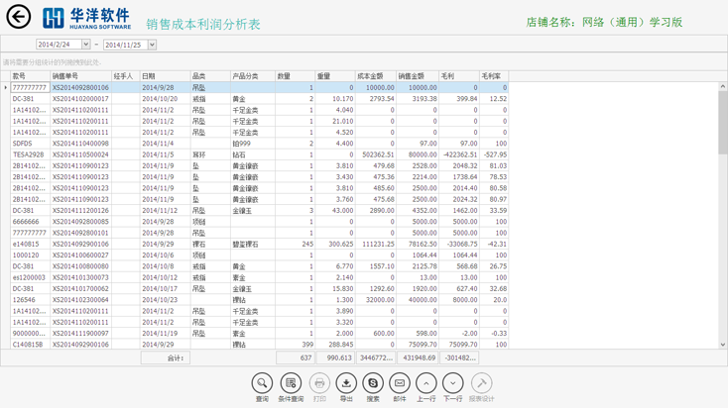Click the 邮件 mail icon
The height and width of the screenshot is (408, 728).
(x=400, y=383)
